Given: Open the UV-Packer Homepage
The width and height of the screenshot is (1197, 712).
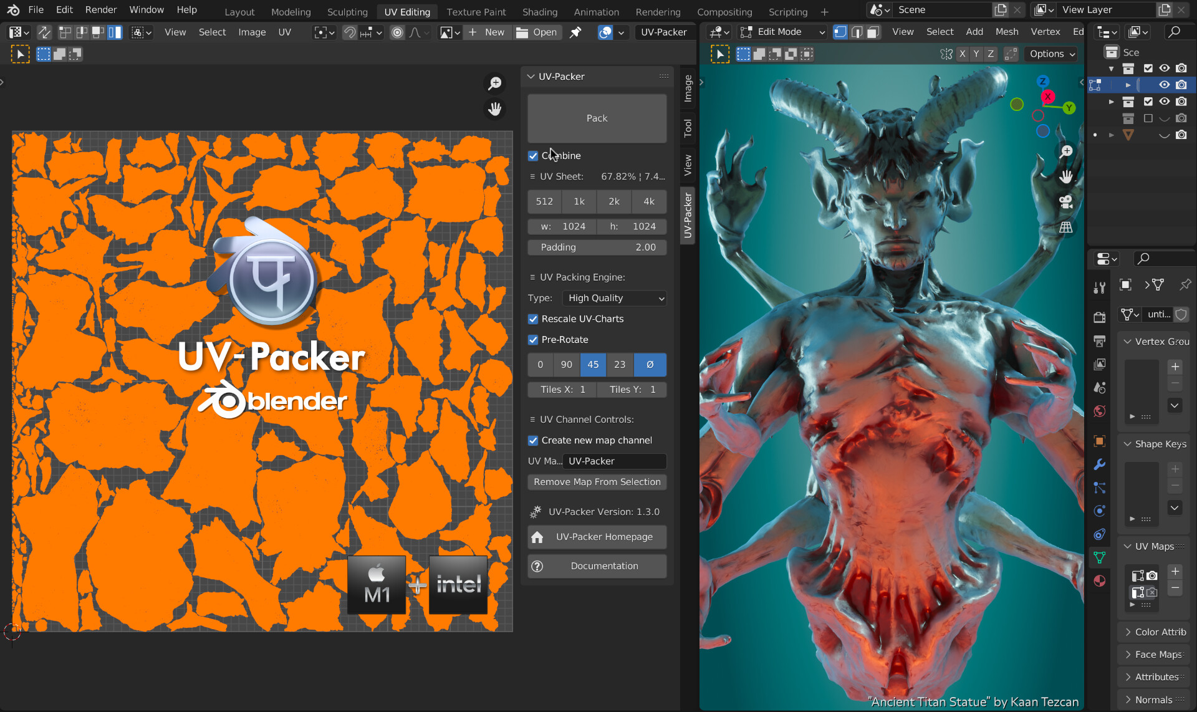Looking at the screenshot, I should pyautogui.click(x=597, y=537).
